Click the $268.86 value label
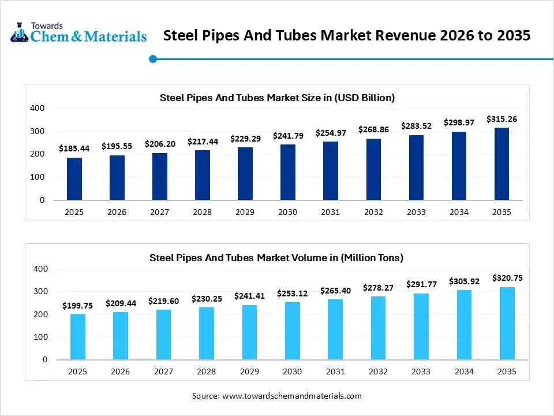 tap(373, 129)
